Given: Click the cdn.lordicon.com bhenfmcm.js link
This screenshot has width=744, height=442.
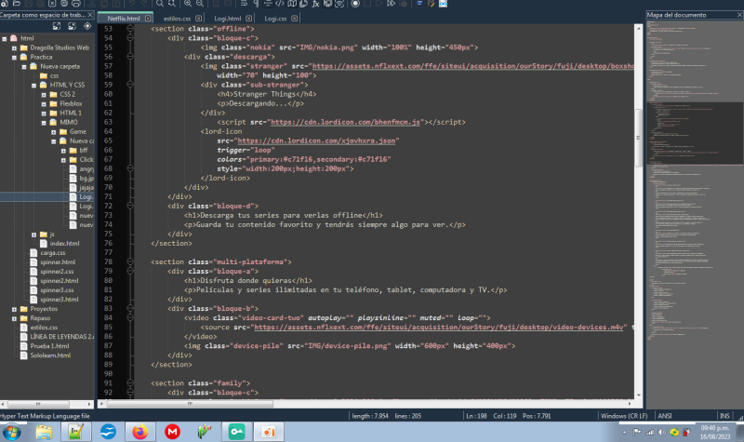Looking at the screenshot, I should (345, 122).
